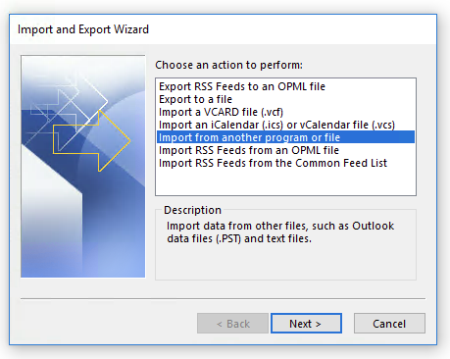
Task: Click the Next > button
Action: pyautogui.click(x=306, y=324)
